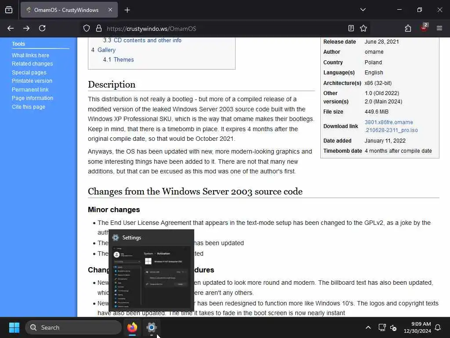Jump to 3.3 CD contents section
Viewport: 450px width, 338px height.
tap(142, 40)
